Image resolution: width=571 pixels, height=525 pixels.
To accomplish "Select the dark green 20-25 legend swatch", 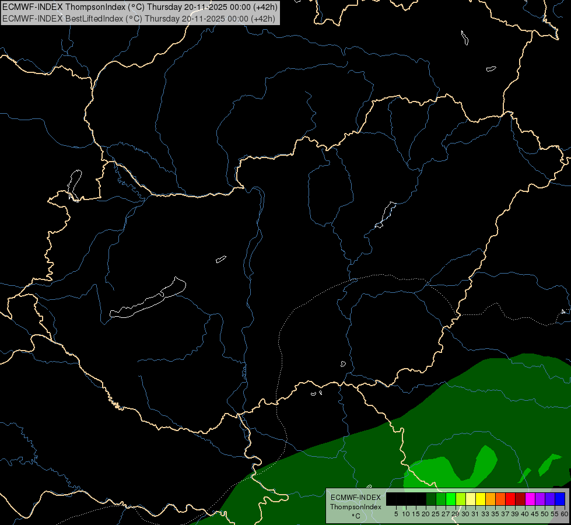I will coord(431,499).
